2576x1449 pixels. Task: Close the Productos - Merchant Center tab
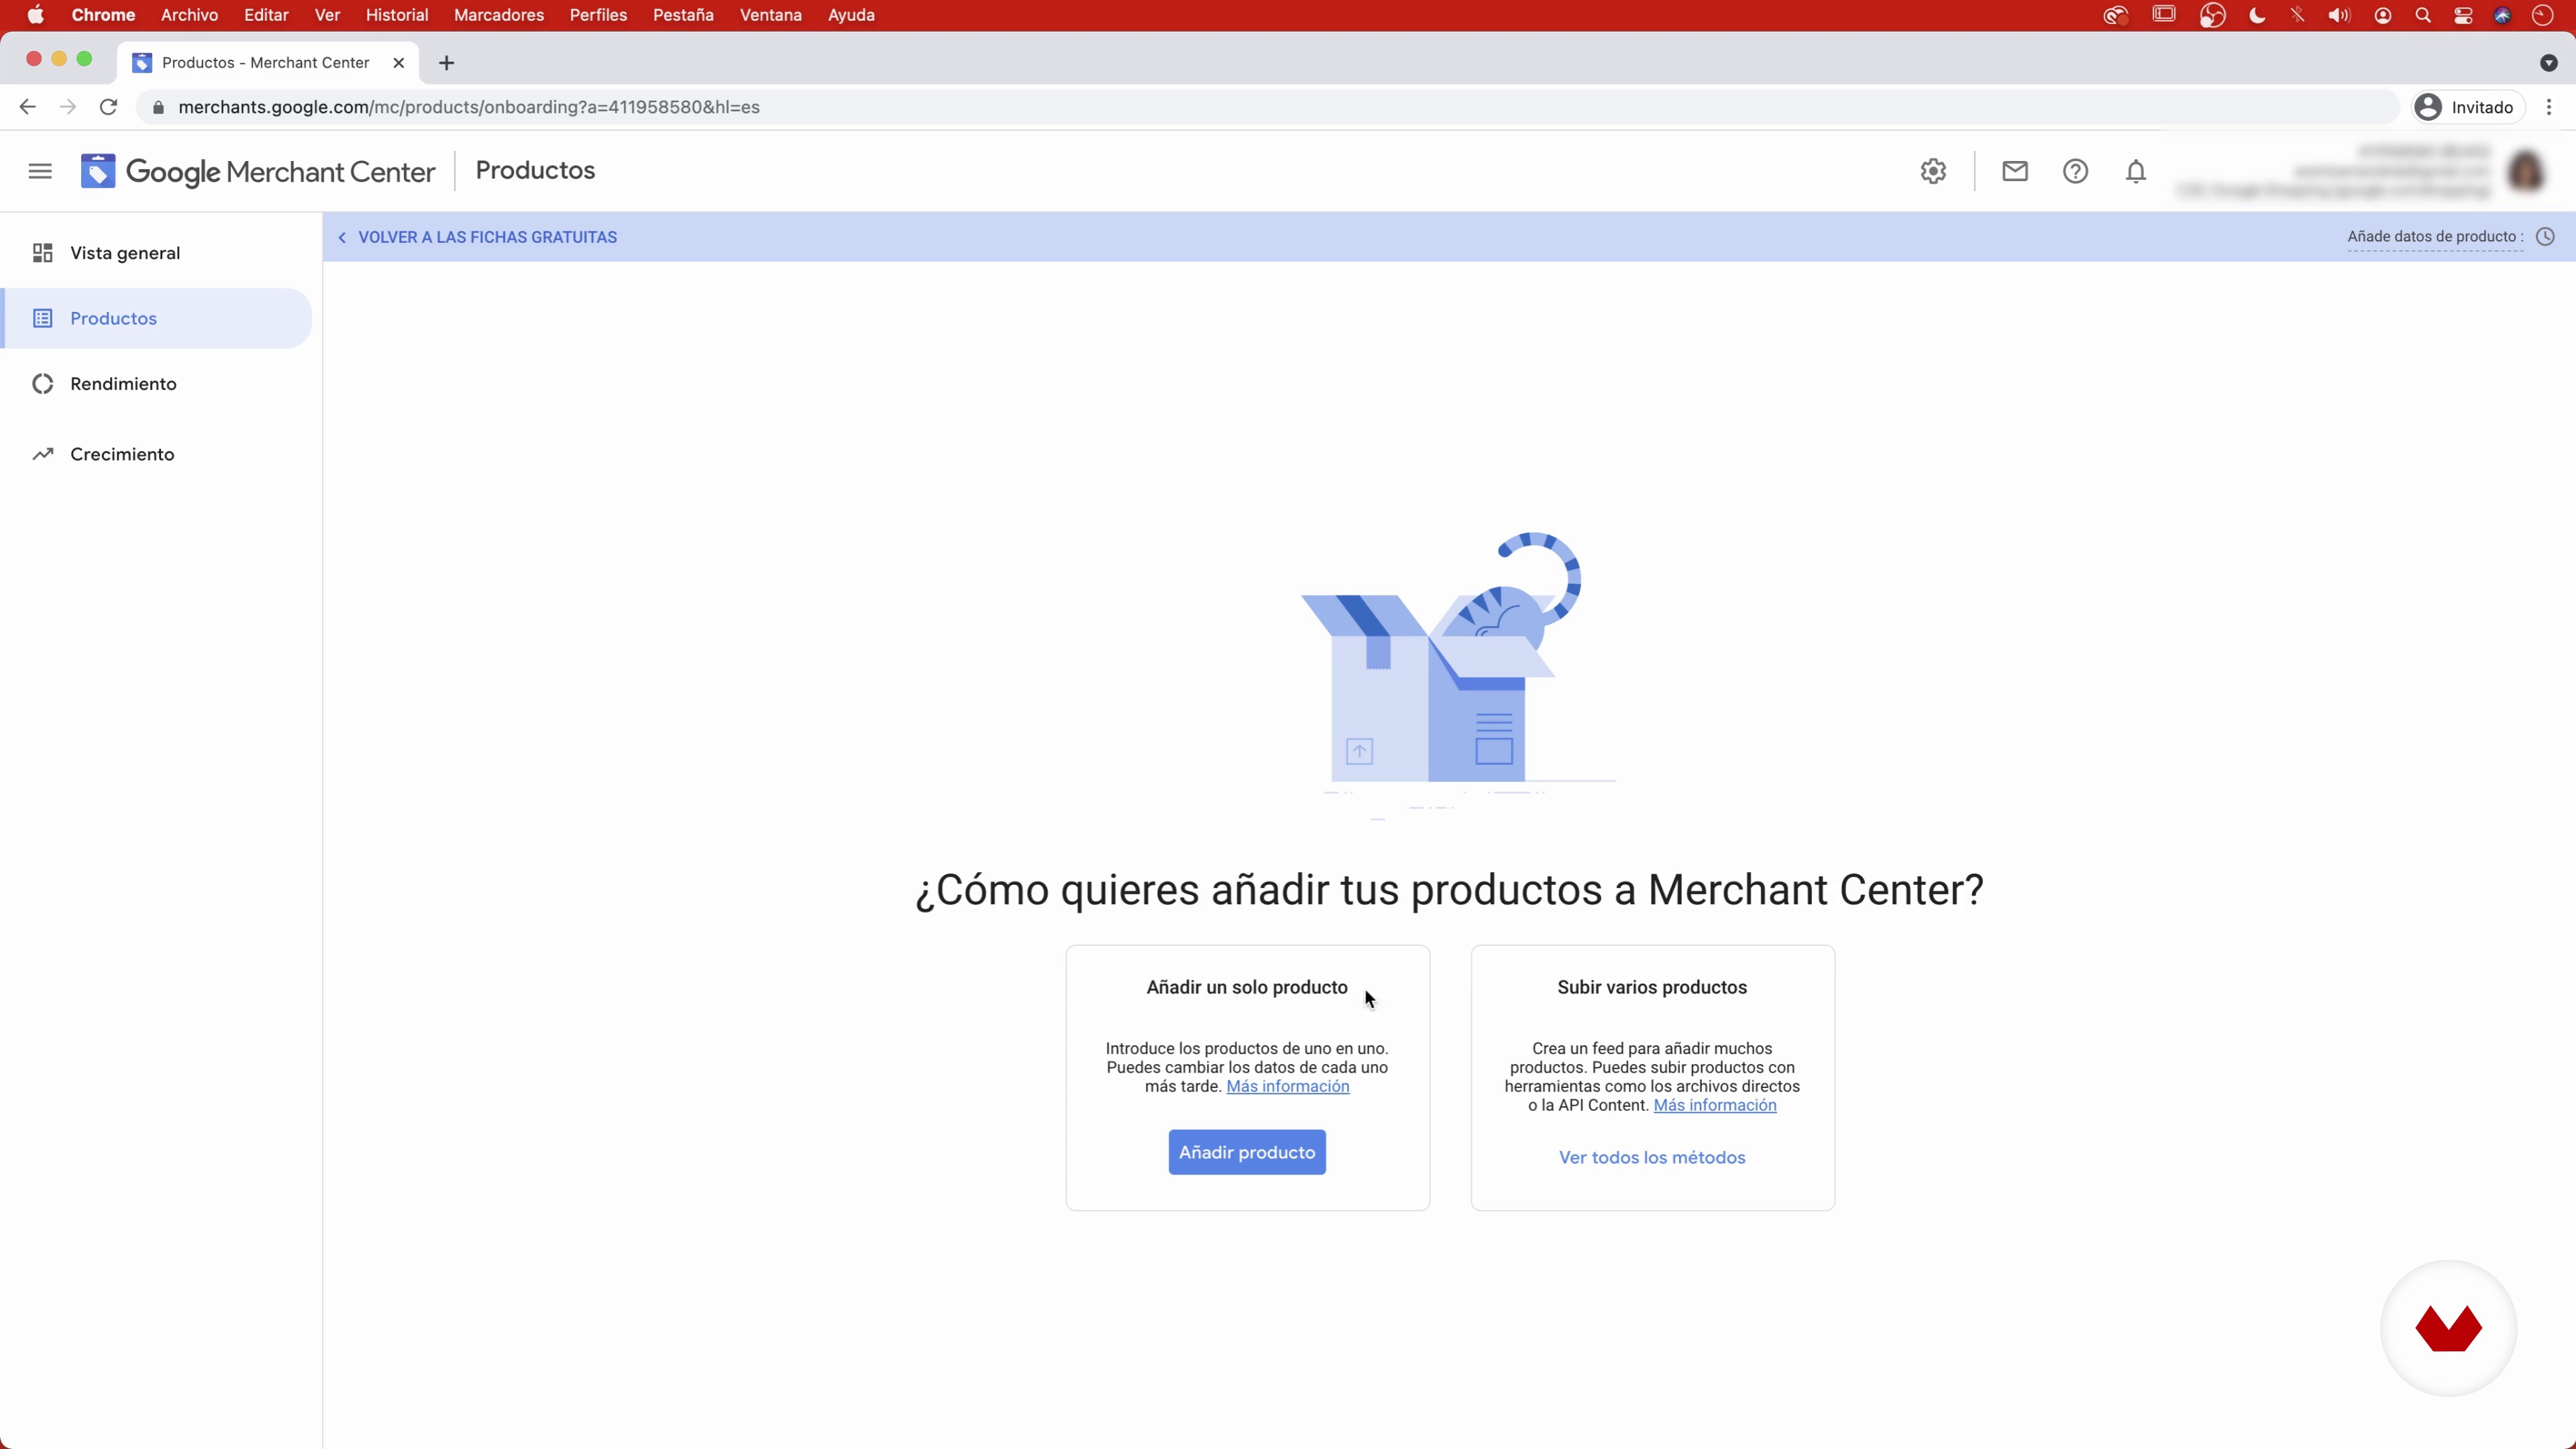pos(398,63)
